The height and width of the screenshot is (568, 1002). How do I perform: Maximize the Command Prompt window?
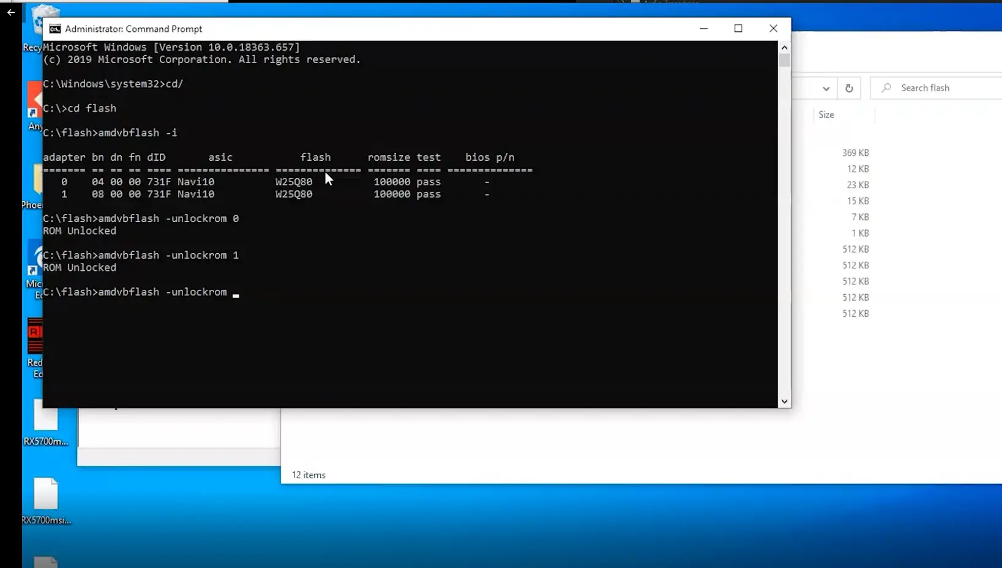point(738,29)
